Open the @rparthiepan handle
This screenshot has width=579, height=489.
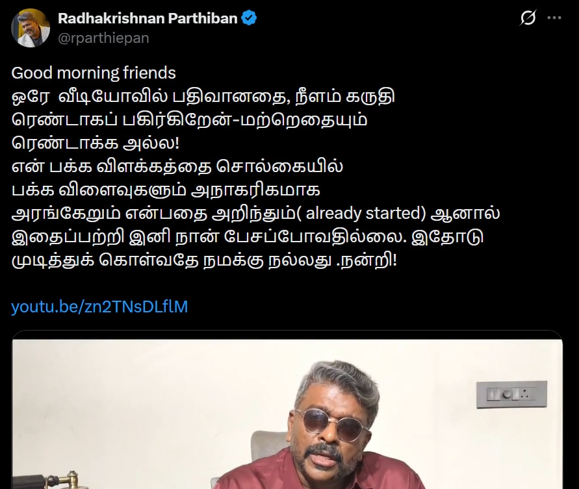coord(103,38)
